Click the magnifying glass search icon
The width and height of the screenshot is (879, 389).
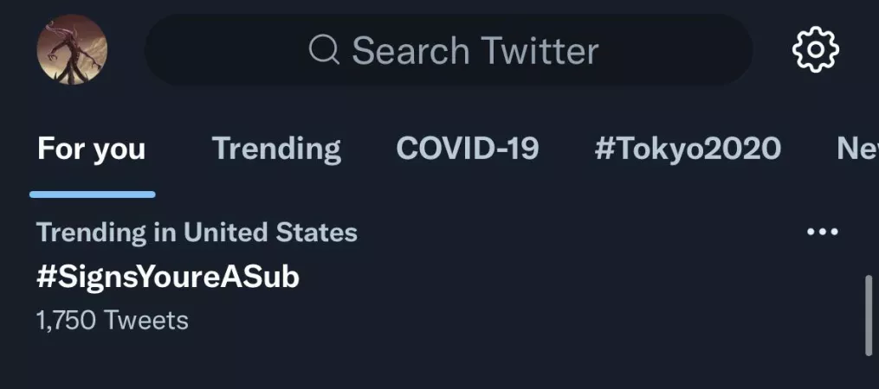(323, 50)
